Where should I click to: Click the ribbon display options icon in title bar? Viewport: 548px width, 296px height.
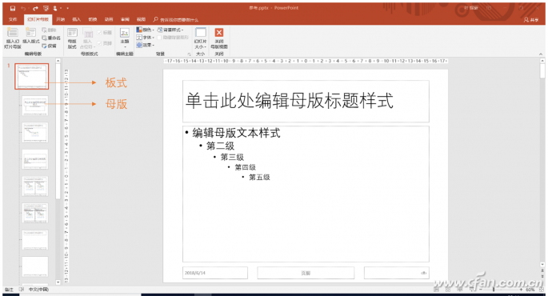coord(490,8)
